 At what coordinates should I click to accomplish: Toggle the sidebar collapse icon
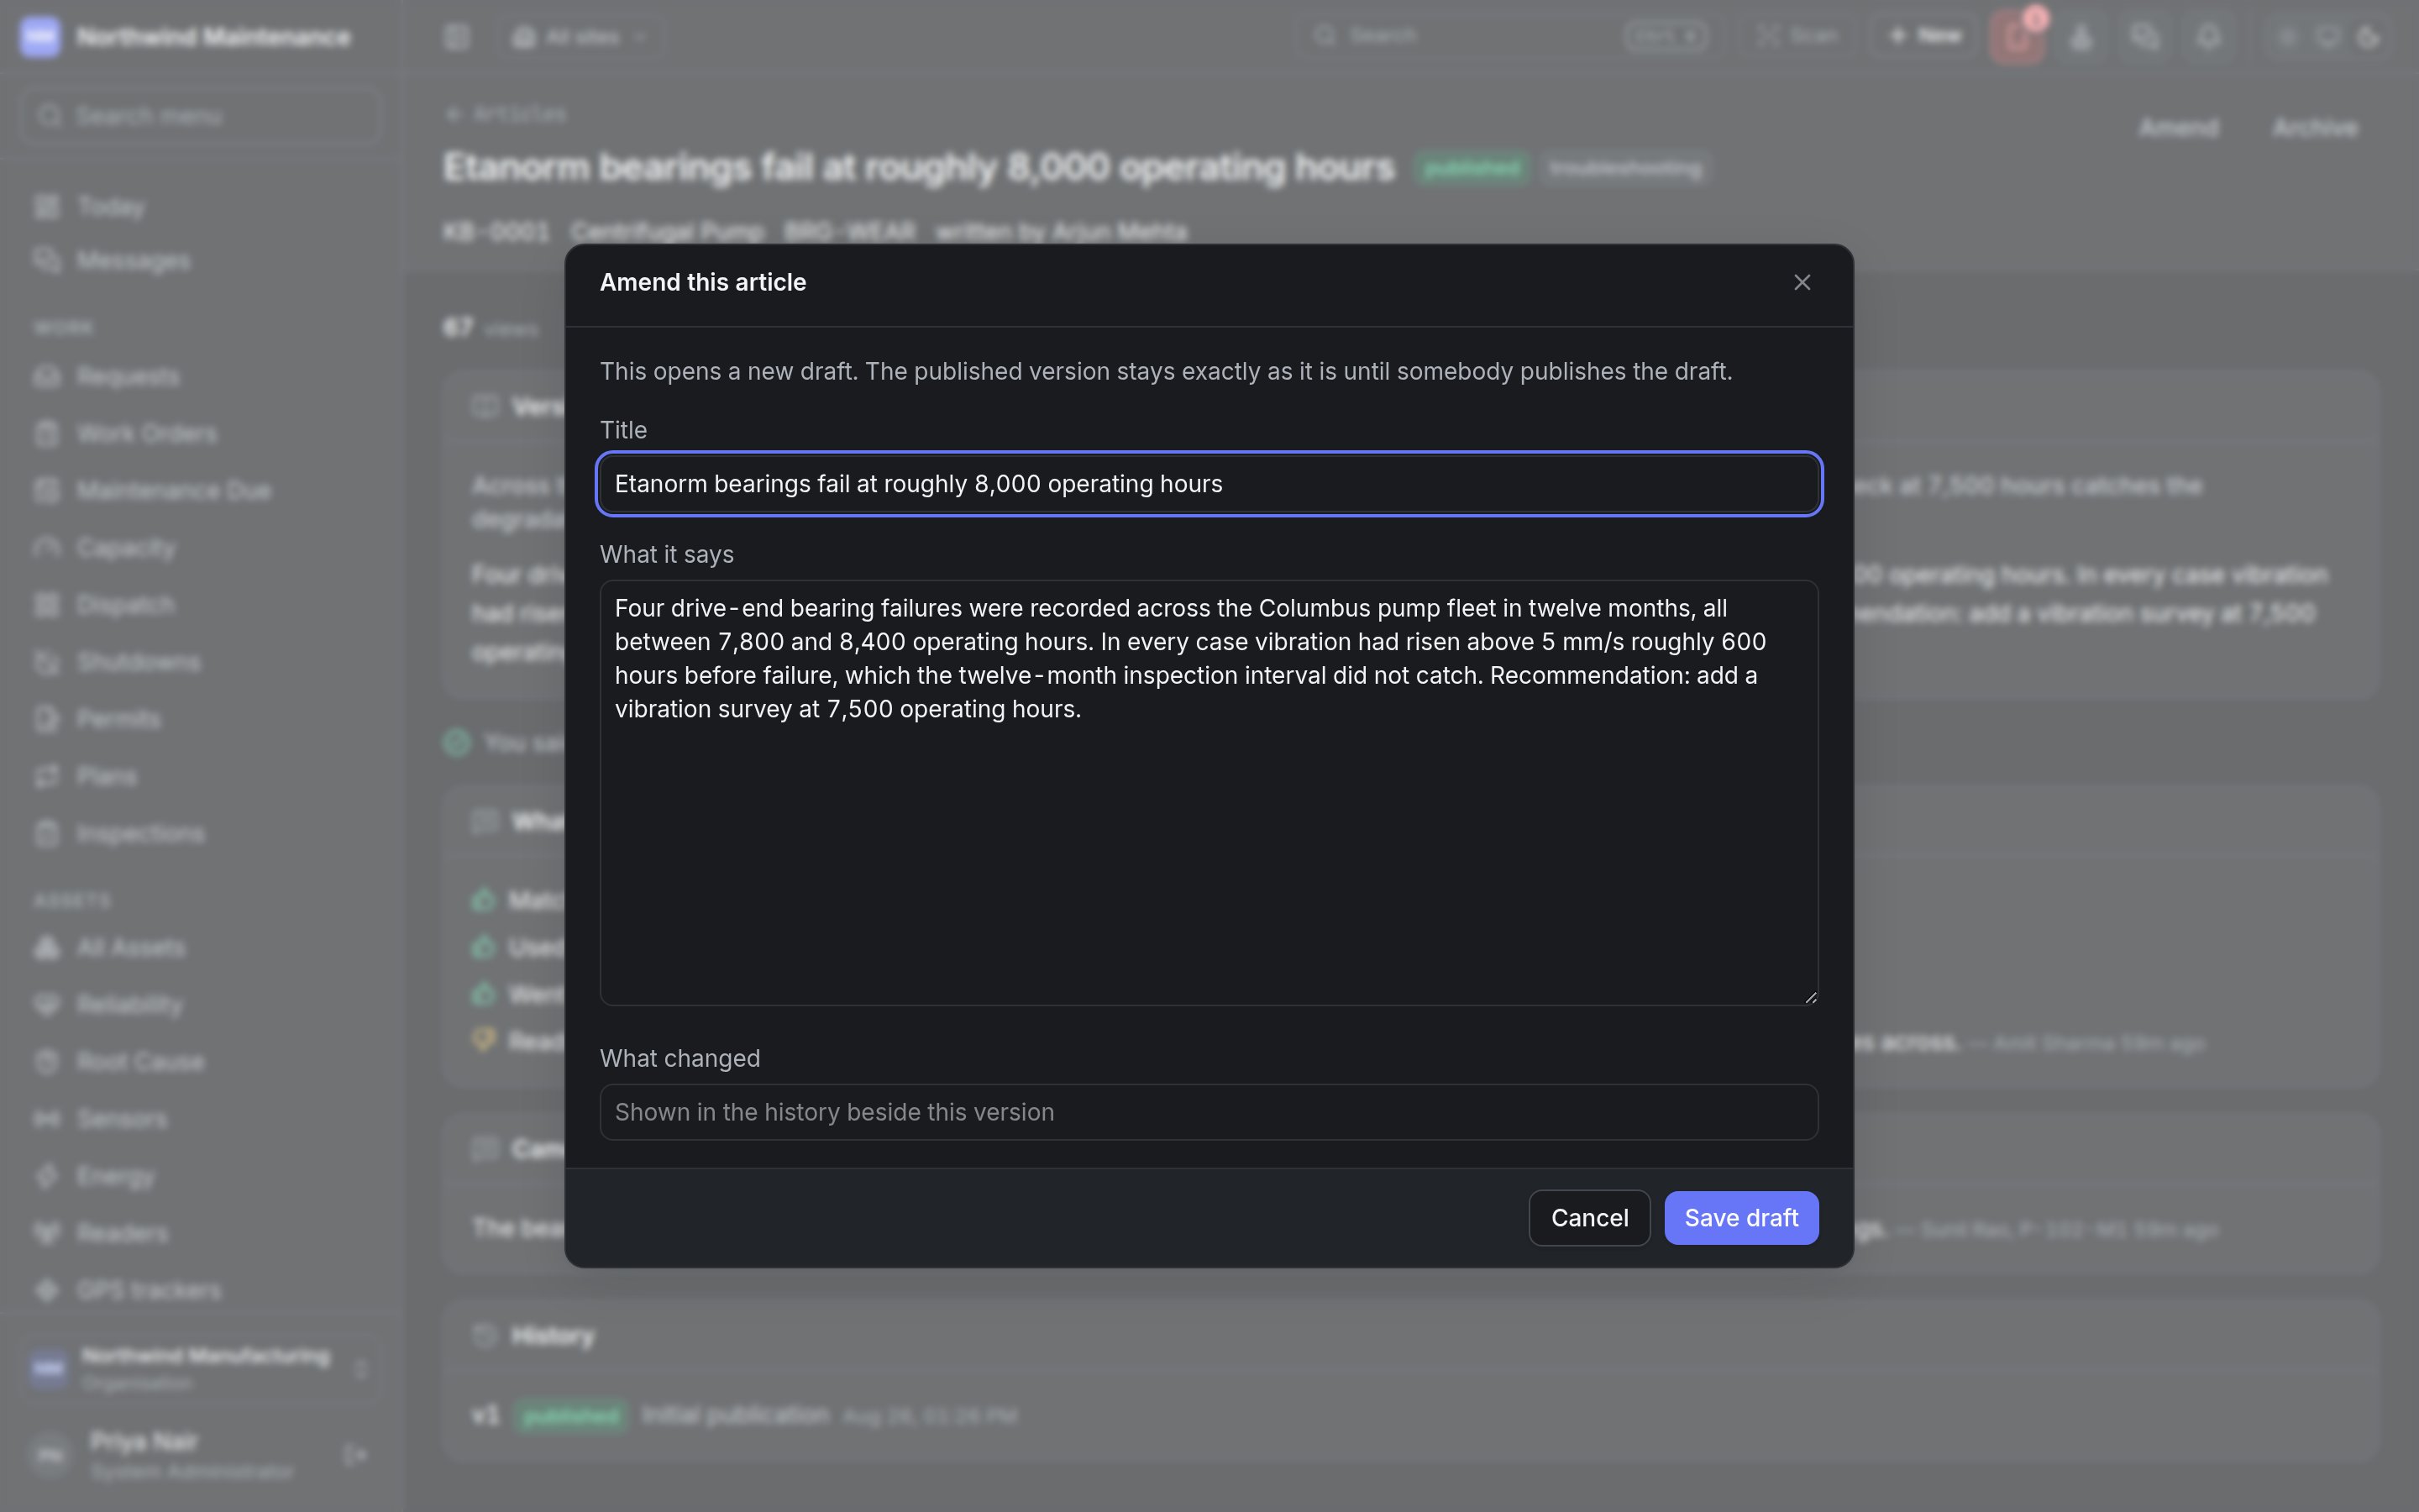(457, 37)
